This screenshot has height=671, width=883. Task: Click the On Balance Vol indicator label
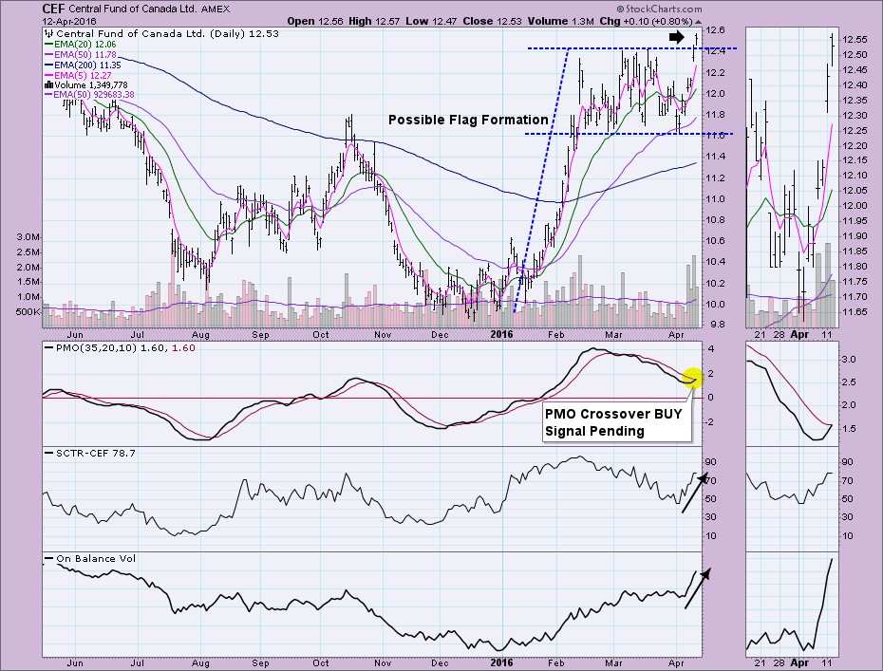point(95,558)
